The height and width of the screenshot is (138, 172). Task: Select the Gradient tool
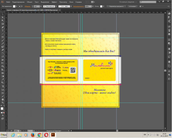(3, 76)
